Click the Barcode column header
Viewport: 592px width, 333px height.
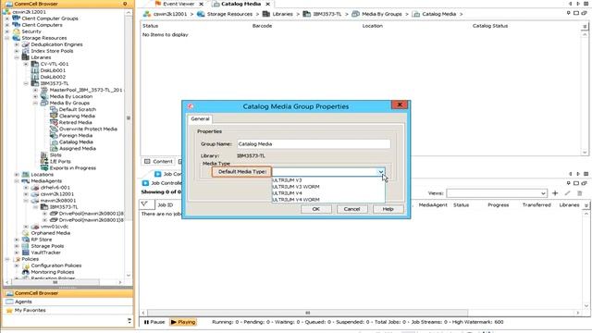click(262, 26)
